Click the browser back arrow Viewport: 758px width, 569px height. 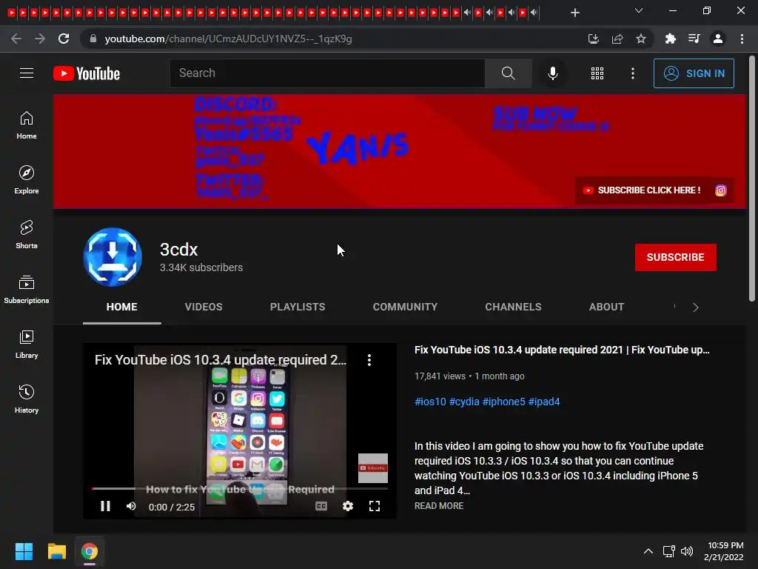tap(16, 39)
